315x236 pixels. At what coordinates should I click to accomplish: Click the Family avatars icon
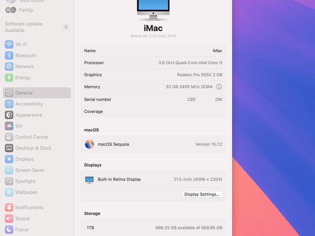(x=11, y=10)
